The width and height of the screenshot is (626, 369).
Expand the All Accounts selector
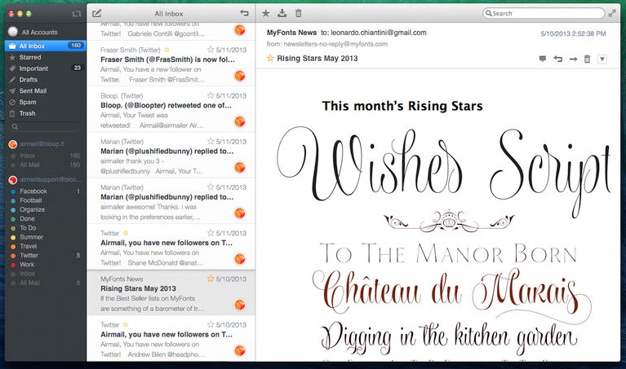(x=38, y=32)
